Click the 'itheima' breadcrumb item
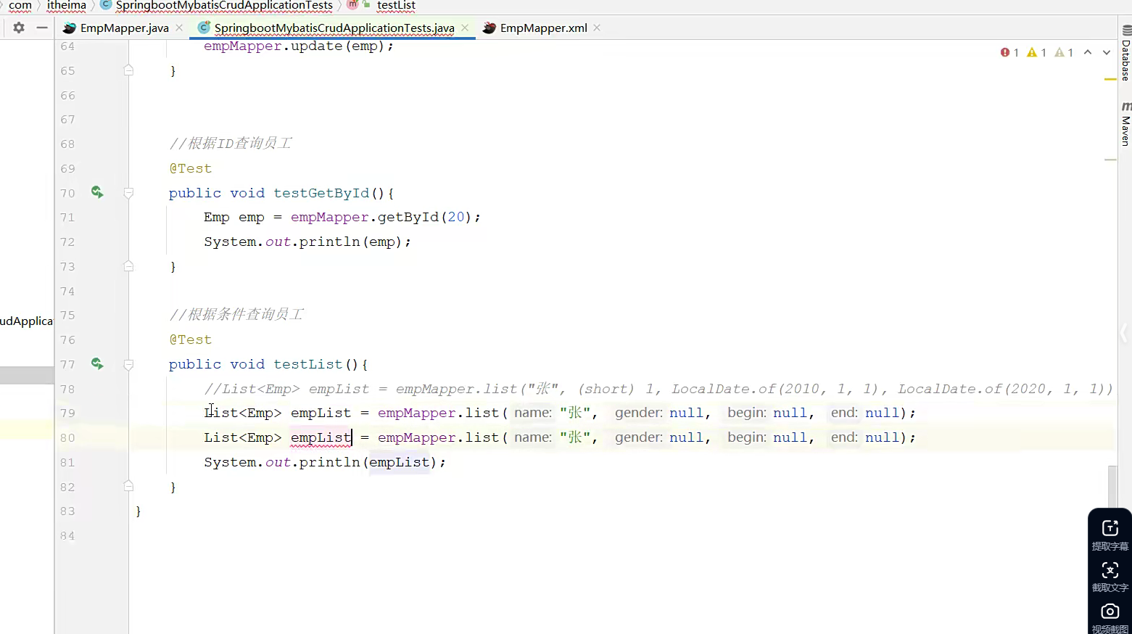 67,6
